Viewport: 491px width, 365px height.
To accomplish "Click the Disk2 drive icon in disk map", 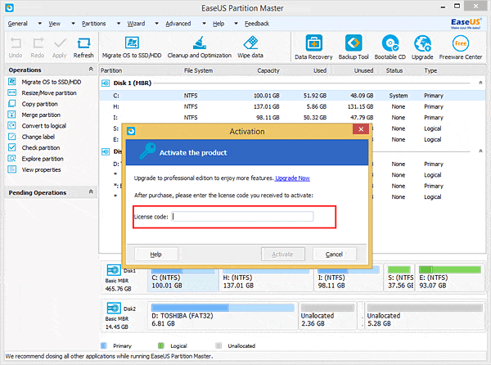I will pos(114,309).
